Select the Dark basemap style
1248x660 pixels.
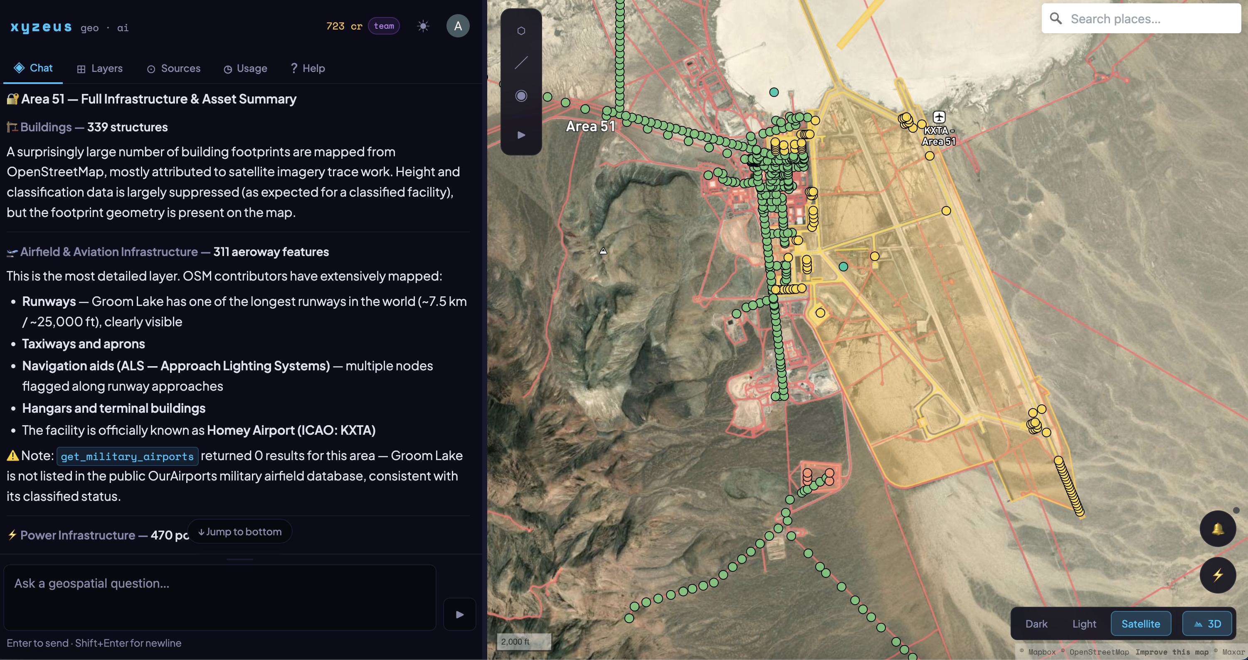(1036, 624)
